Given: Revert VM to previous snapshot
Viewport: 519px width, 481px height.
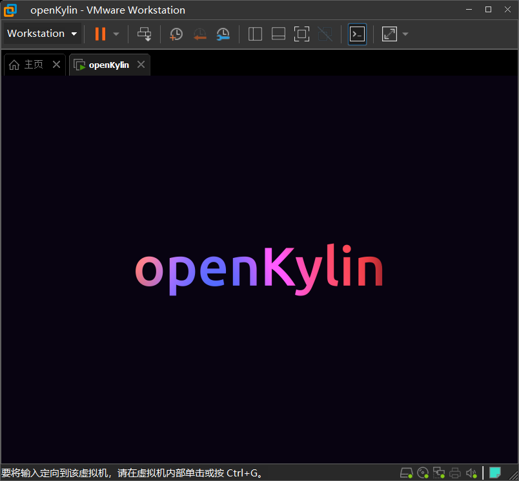Looking at the screenshot, I should pos(200,34).
